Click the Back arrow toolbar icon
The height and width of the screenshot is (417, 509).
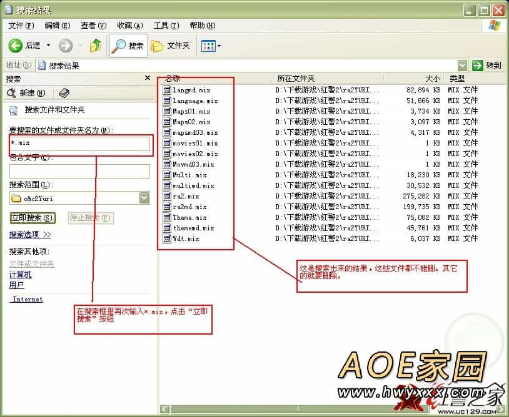pos(16,46)
